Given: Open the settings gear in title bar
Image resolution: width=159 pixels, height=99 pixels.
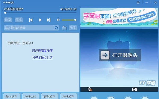Looking at the screenshot, I should [x=138, y=3].
